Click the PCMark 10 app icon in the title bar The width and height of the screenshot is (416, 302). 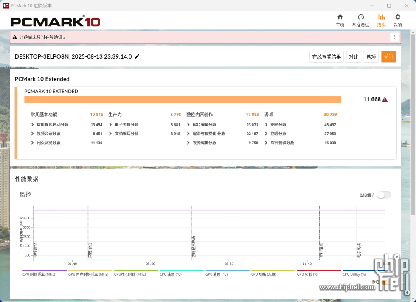[x=6, y=6]
